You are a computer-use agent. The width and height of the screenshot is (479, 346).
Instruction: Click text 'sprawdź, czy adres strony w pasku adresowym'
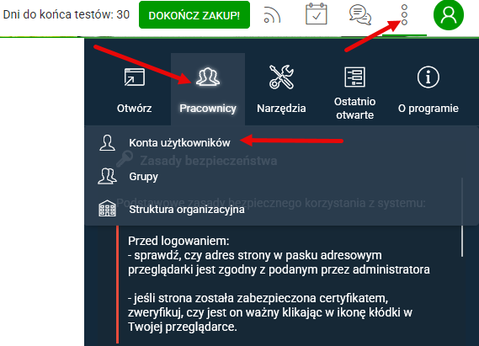click(x=258, y=255)
